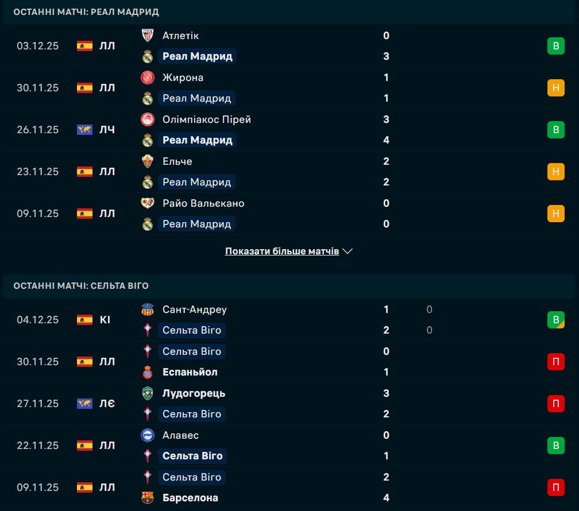The height and width of the screenshot is (511, 579).
Task: Open the 04.12.25 cup match row date
Action: (x=38, y=320)
